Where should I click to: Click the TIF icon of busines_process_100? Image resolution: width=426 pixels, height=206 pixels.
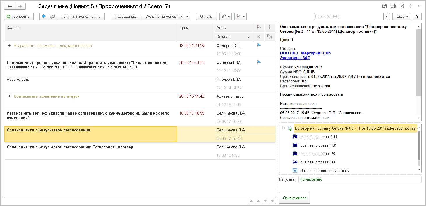point(295,137)
